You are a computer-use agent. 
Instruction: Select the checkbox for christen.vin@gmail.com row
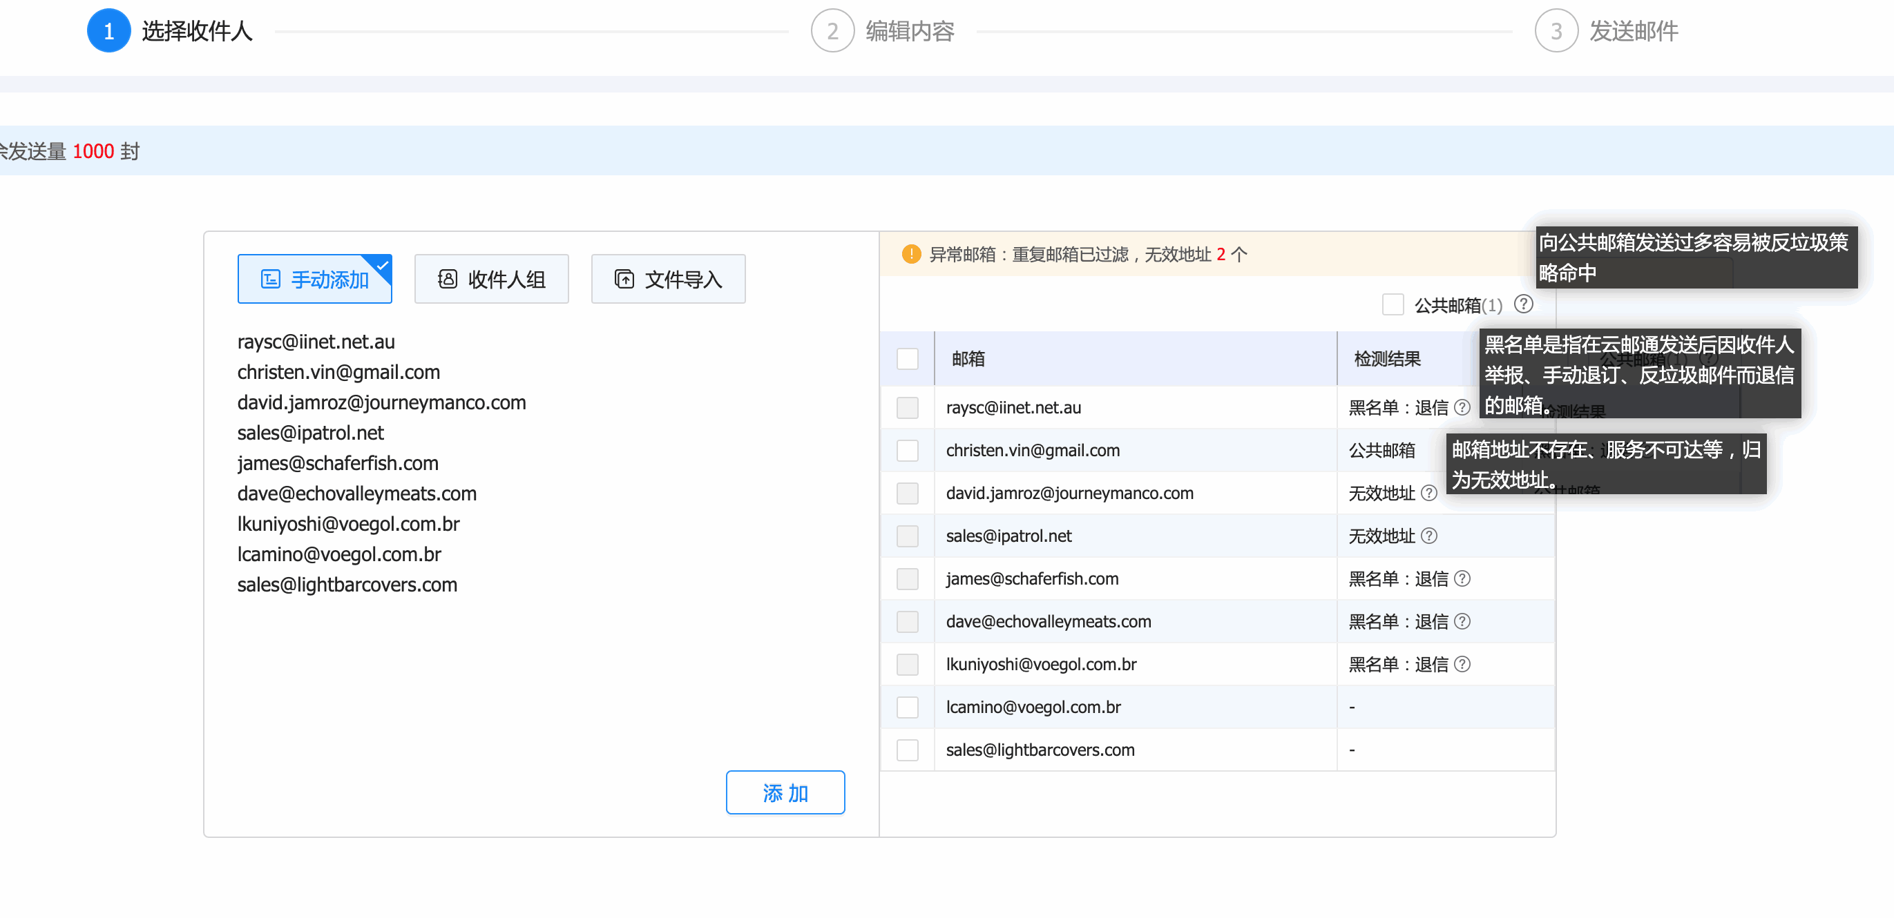908,451
